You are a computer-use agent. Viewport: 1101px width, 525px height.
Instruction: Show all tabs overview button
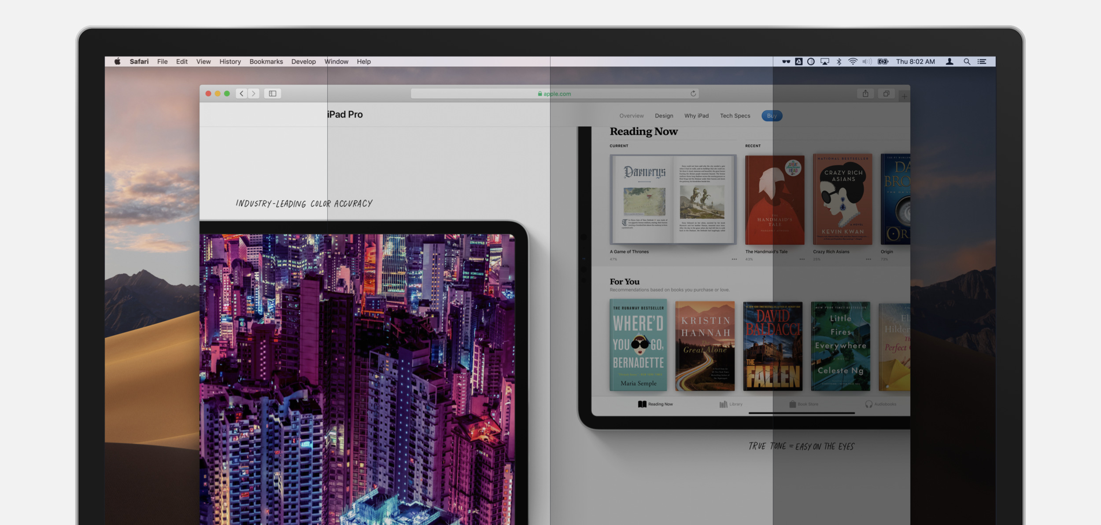886,93
